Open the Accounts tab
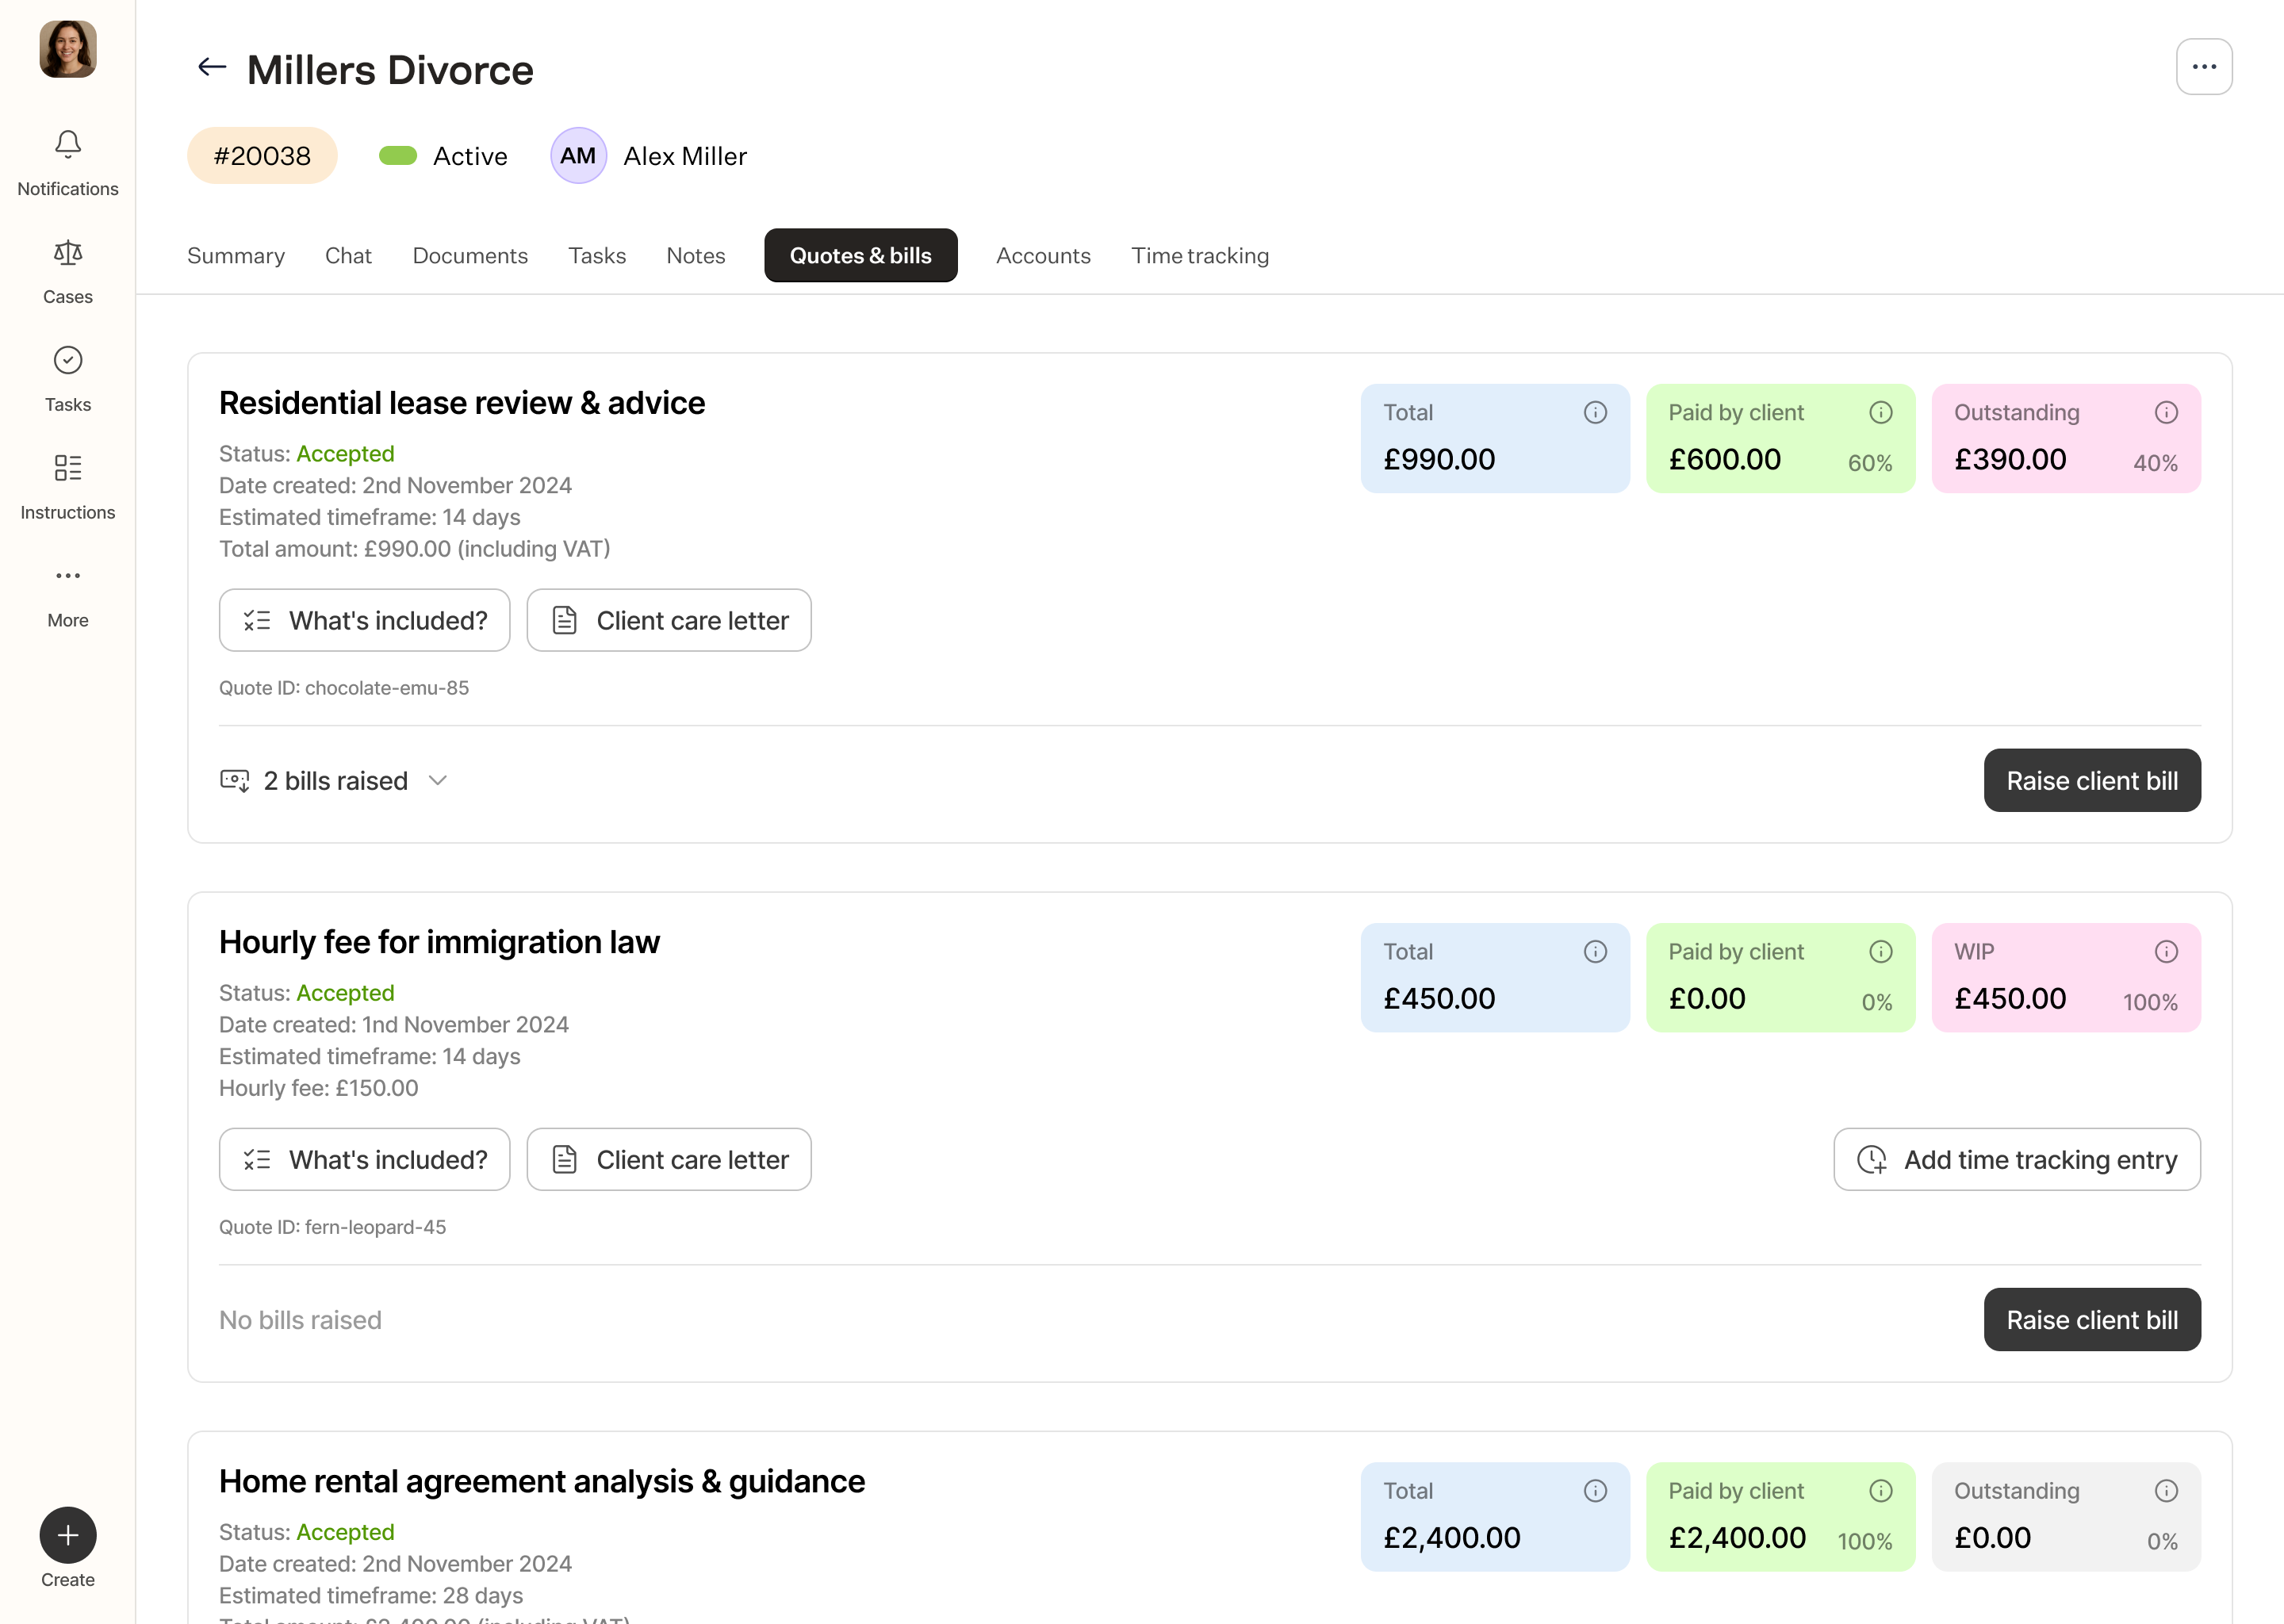2284x1624 pixels. (1042, 256)
